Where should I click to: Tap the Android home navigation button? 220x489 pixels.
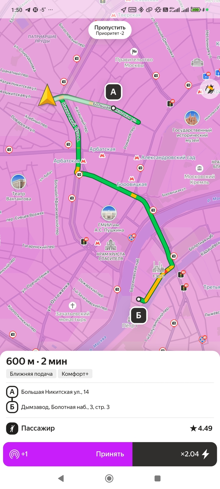[x=109, y=478]
